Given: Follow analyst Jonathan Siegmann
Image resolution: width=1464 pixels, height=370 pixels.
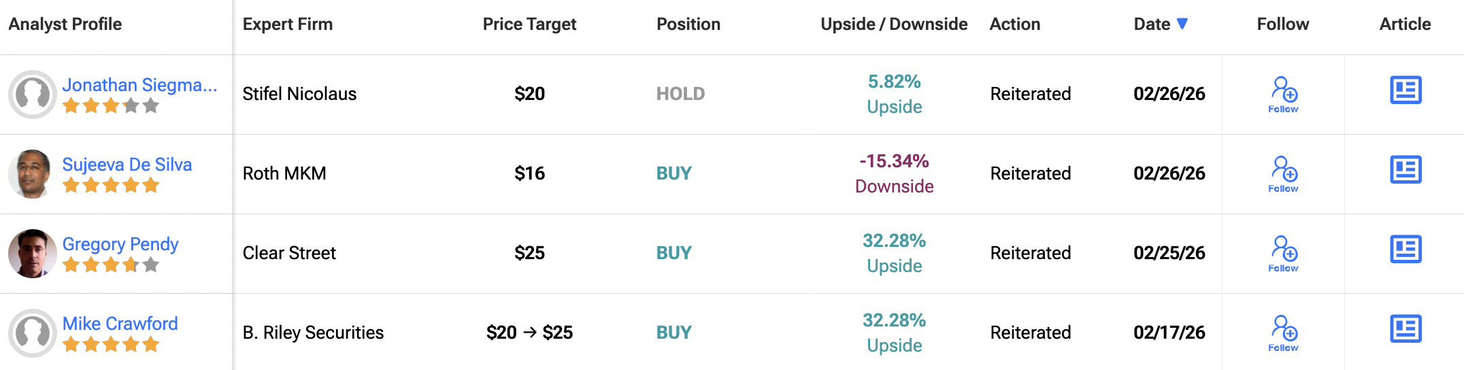Looking at the screenshot, I should coord(1283,94).
